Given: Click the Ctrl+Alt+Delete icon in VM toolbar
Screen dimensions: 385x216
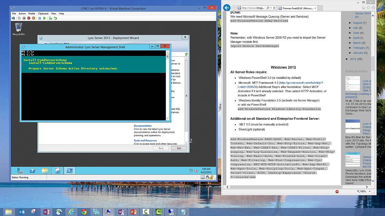Looking at the screenshot, I should pyautogui.click(x=13, y=18).
